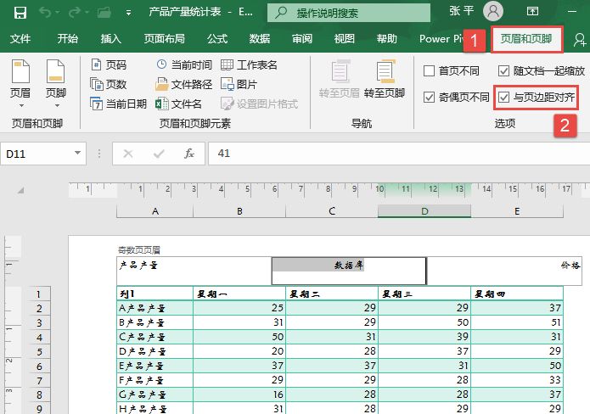Select the 页眉和页脚 ribbon tab
The height and width of the screenshot is (414, 590).
pyautogui.click(x=526, y=39)
